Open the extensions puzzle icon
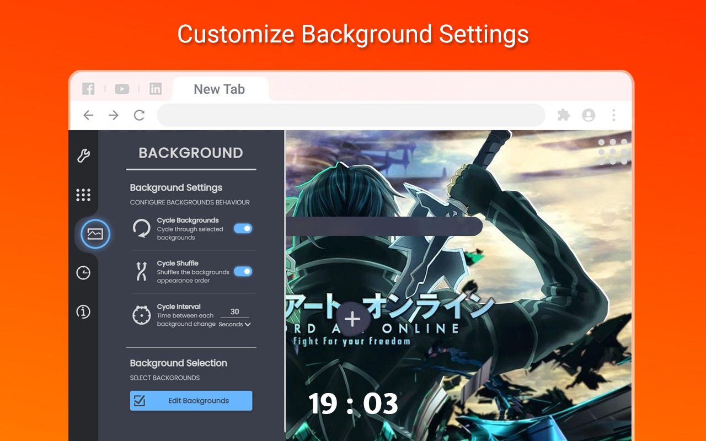 coord(563,115)
